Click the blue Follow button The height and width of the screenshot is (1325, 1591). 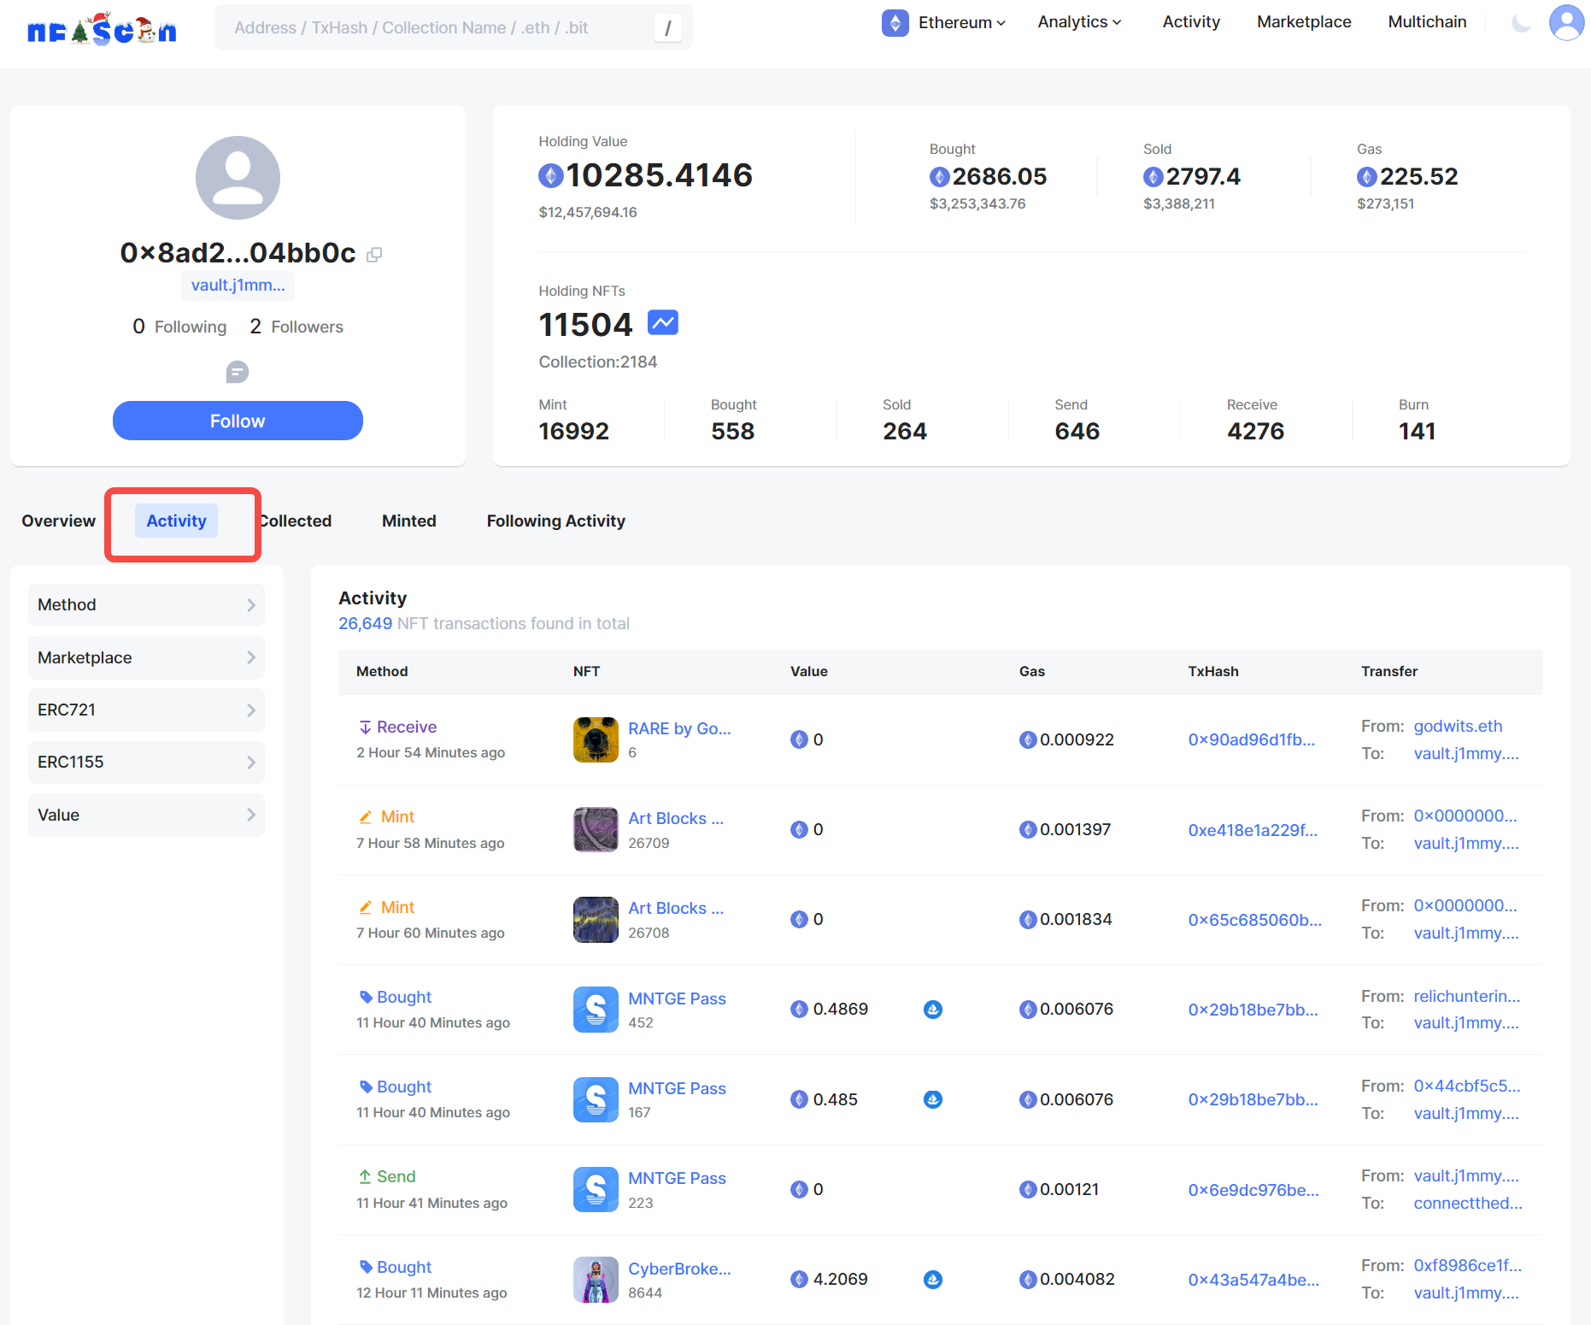238,421
